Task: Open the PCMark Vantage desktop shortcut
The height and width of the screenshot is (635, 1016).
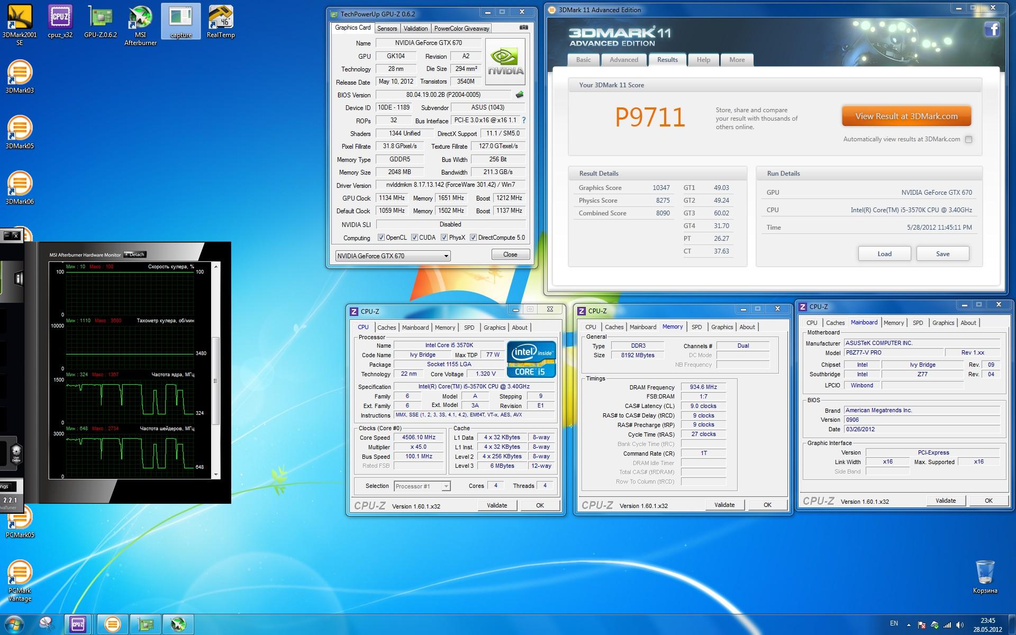Action: (x=20, y=581)
